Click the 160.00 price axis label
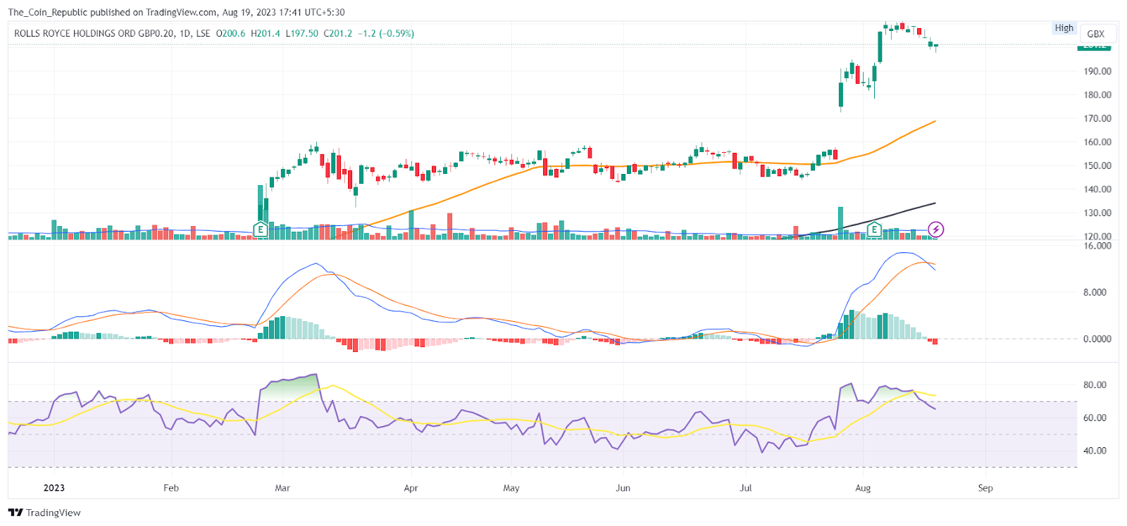The height and width of the screenshot is (526, 1127). [1097, 142]
